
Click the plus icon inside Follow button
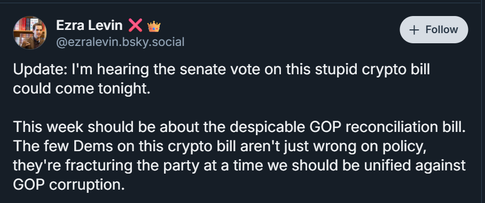414,30
